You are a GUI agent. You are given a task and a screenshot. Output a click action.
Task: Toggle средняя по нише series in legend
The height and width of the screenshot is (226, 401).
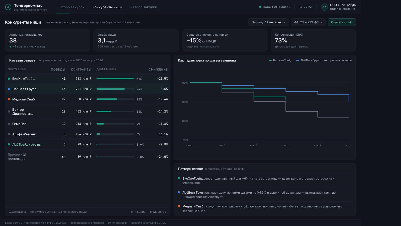pyautogui.click(x=338, y=61)
